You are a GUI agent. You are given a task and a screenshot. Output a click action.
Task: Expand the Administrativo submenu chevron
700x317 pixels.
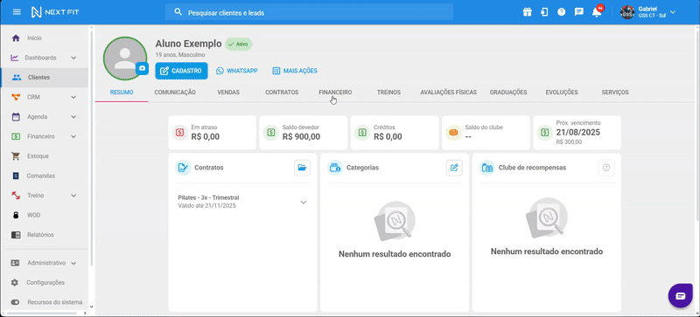click(73, 263)
